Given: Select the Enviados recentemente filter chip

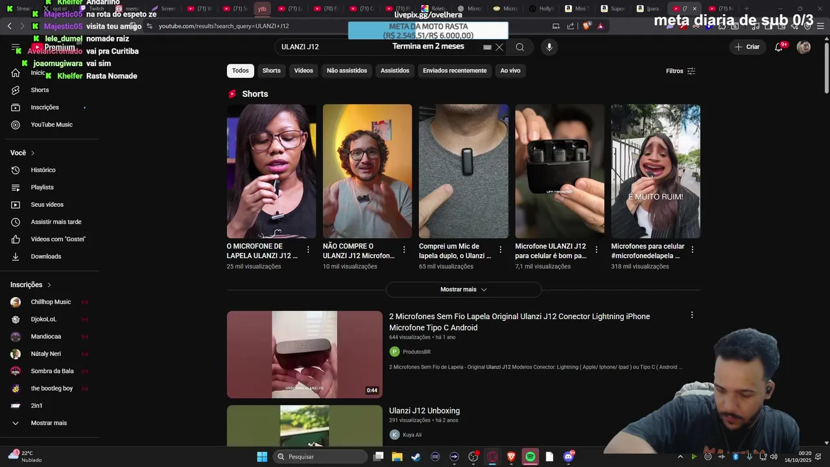Looking at the screenshot, I should 455,71.
